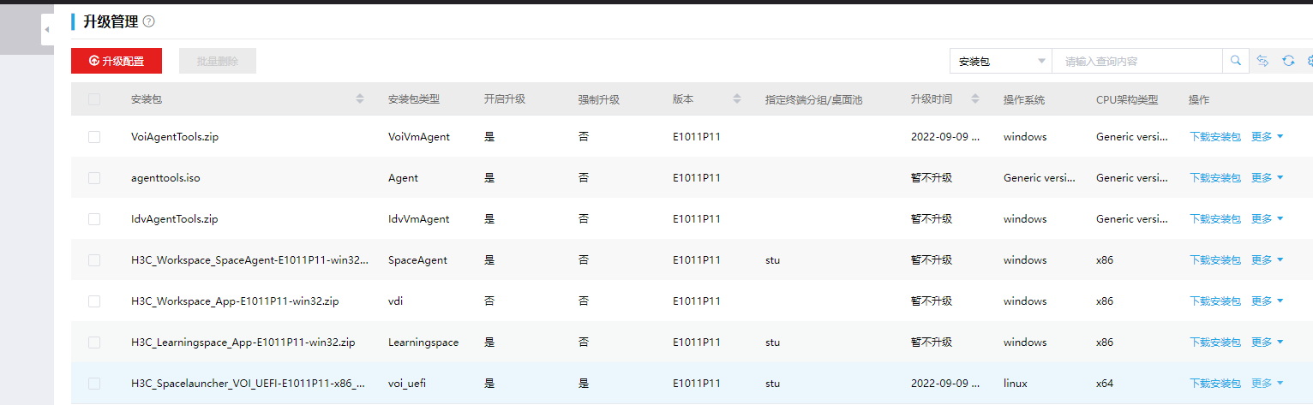Click the 批量删除 button
Viewport: 1313px width, 405px height.
[218, 61]
